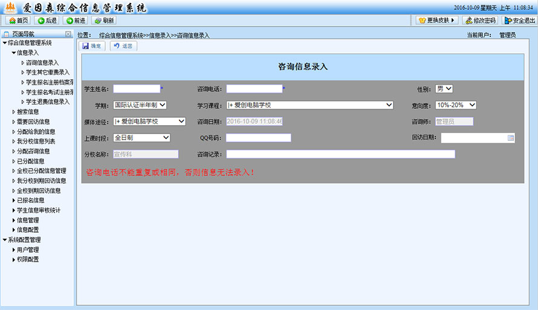The image size is (538, 310).
Task: Open the calendar picker for 回访日期
Action: (511, 138)
